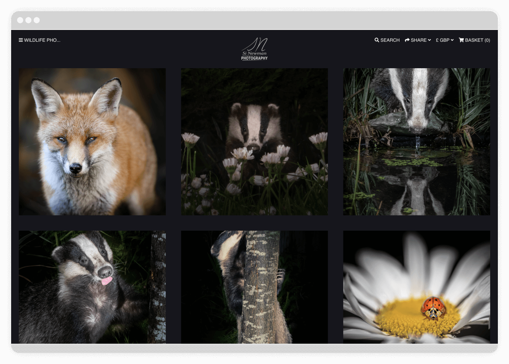
Task: Click the search magnifier icon
Action: tap(377, 40)
